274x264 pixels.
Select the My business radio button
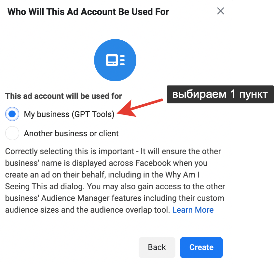12,114
